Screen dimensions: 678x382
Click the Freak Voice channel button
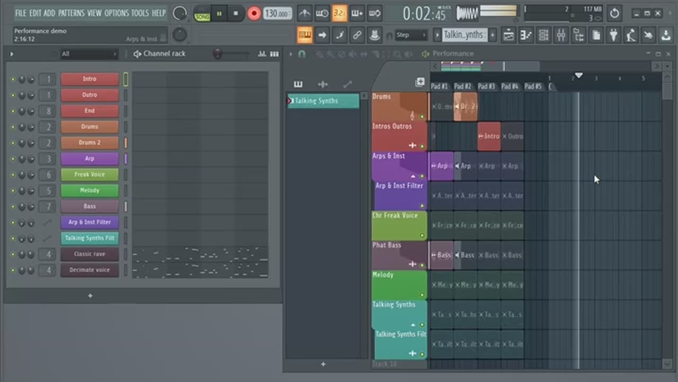pos(90,174)
